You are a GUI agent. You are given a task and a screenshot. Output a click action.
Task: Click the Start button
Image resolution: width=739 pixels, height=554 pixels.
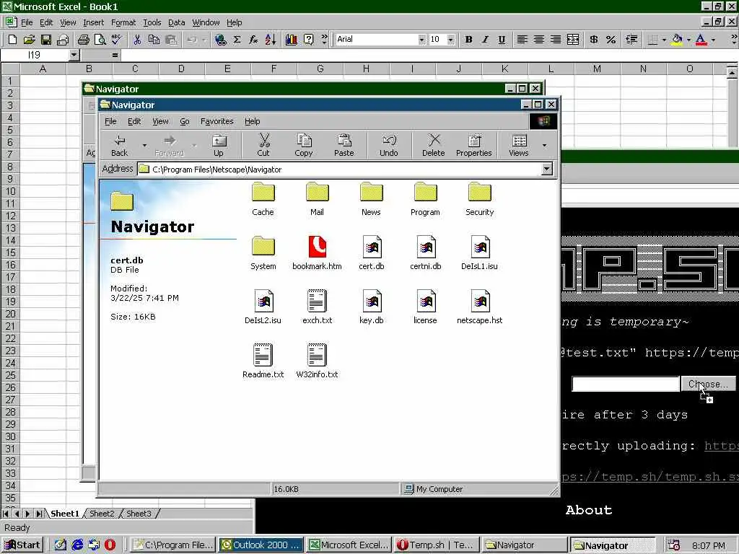pyautogui.click(x=22, y=545)
